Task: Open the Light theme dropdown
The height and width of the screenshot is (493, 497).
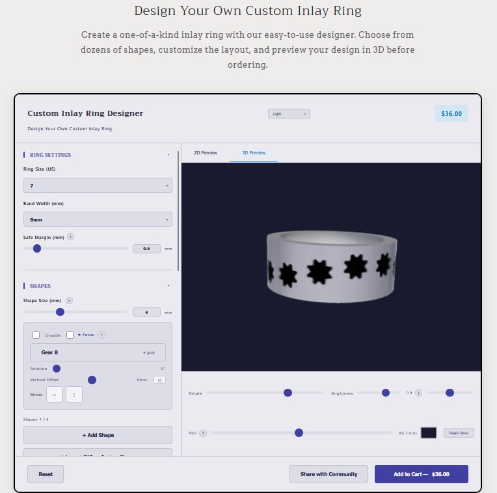Action: click(x=289, y=114)
